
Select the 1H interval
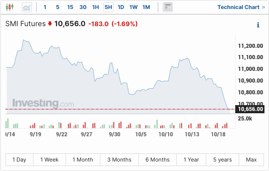coord(95,7)
